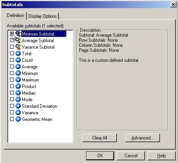Select the Average Subtotal list label

(x=38, y=41)
